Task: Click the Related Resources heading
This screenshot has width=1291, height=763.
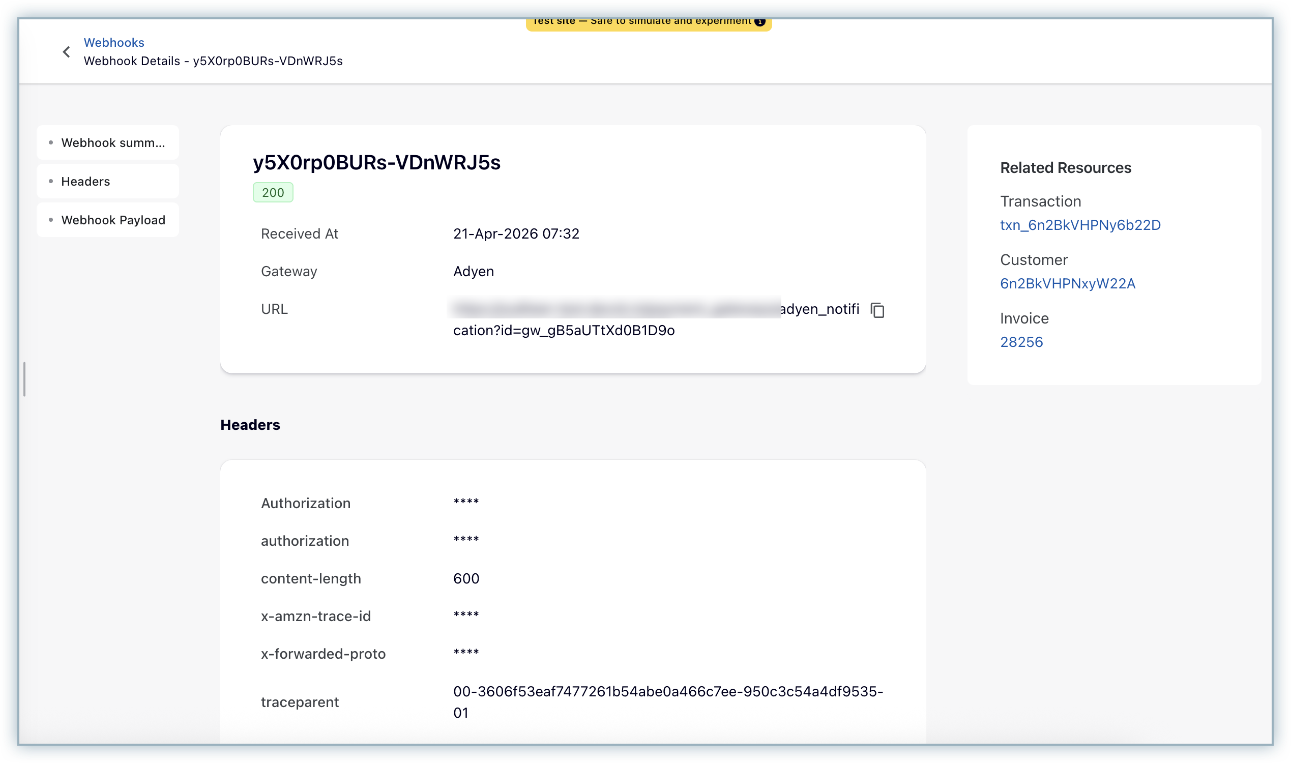Action: 1065,167
